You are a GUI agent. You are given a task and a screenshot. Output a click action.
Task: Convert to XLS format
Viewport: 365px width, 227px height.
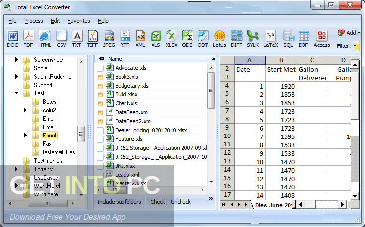156,39
